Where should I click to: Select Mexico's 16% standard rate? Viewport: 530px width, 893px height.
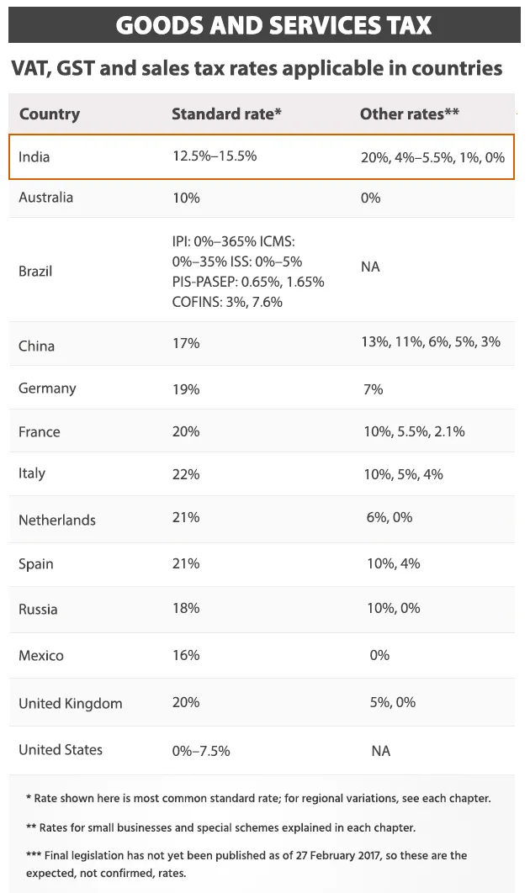[x=186, y=655]
